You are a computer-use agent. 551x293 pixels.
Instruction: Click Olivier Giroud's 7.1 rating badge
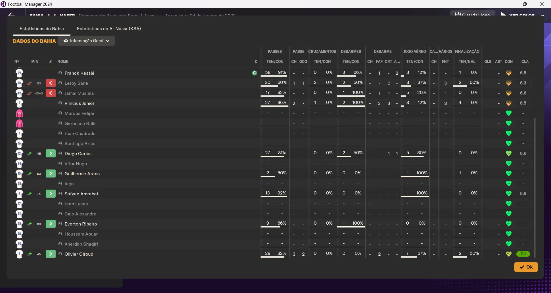pyautogui.click(x=523, y=254)
